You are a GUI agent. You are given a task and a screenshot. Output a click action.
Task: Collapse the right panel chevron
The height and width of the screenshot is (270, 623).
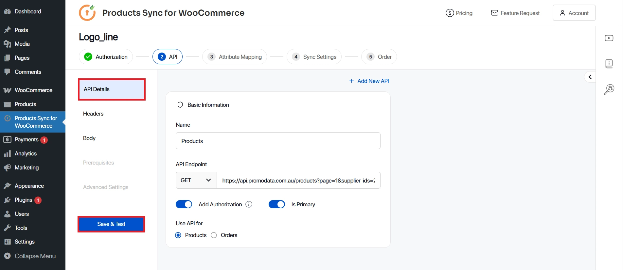[x=590, y=77]
